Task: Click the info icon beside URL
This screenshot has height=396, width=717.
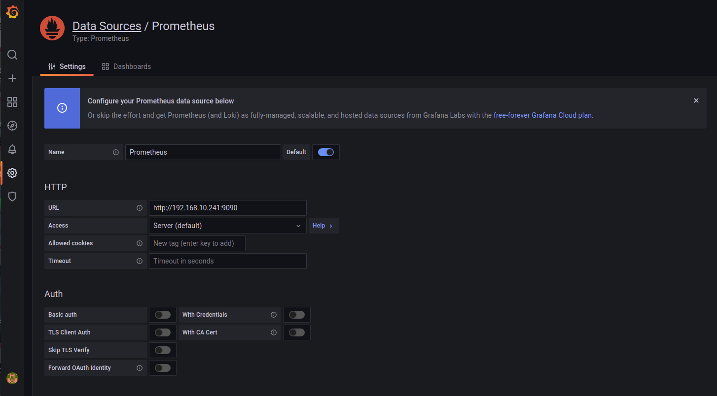Action: (140, 208)
